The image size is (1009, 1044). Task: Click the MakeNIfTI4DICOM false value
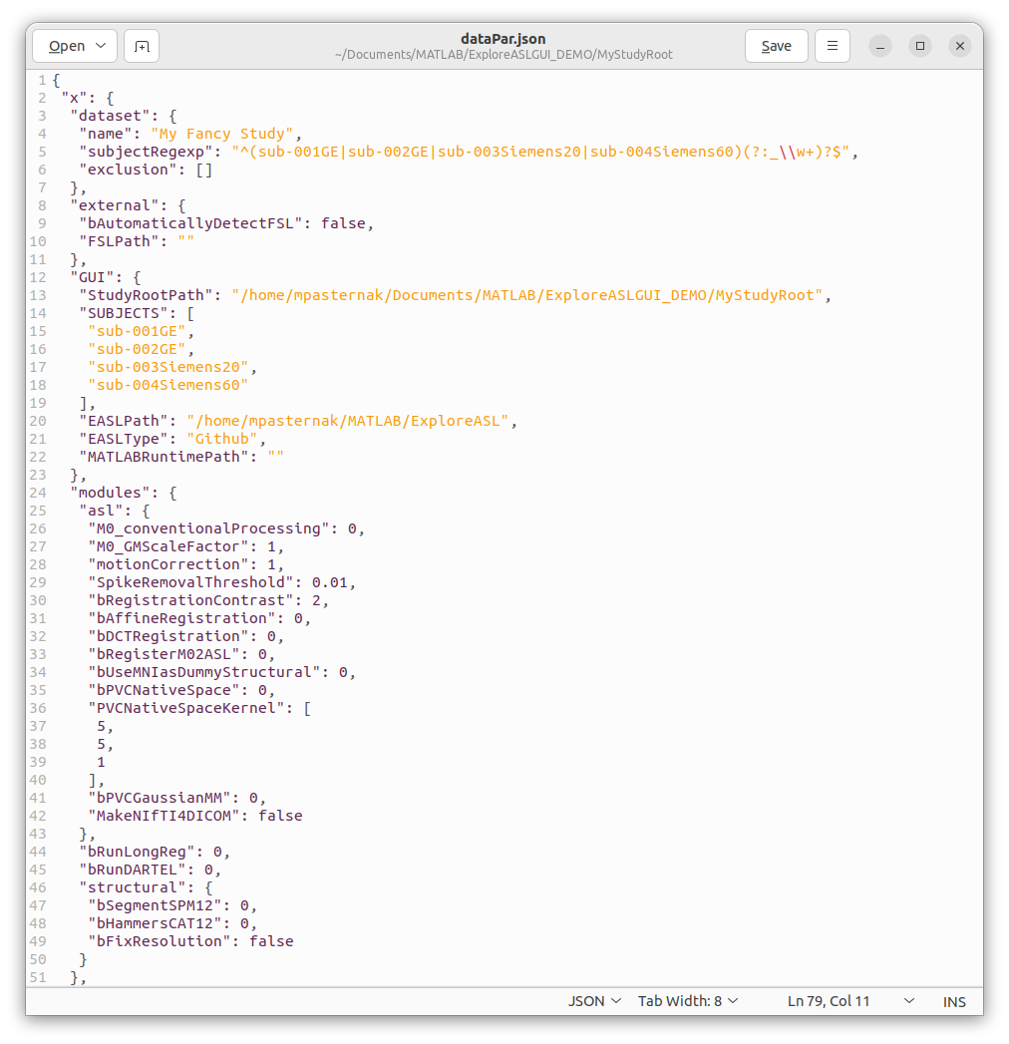(280, 817)
